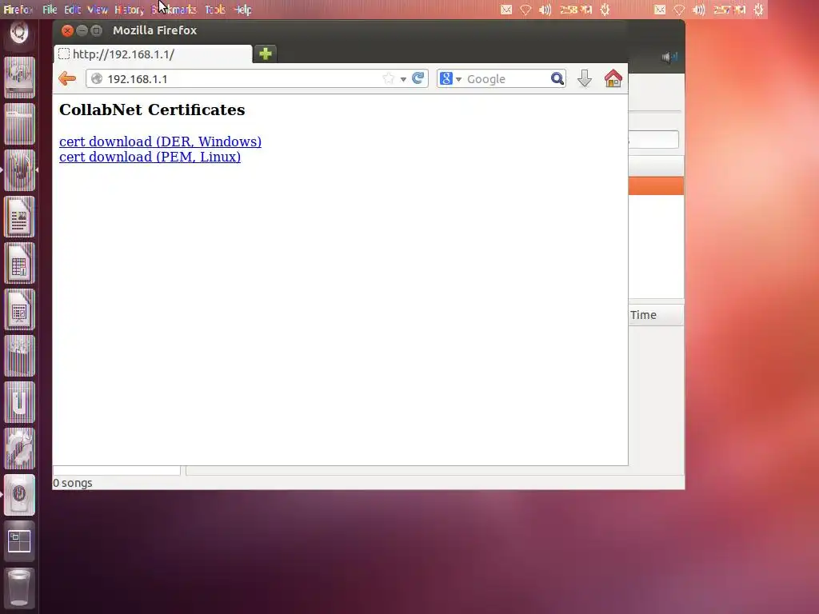This screenshot has height=614, width=819.
Task: Download the DER Windows certificate link
Action: pos(160,142)
